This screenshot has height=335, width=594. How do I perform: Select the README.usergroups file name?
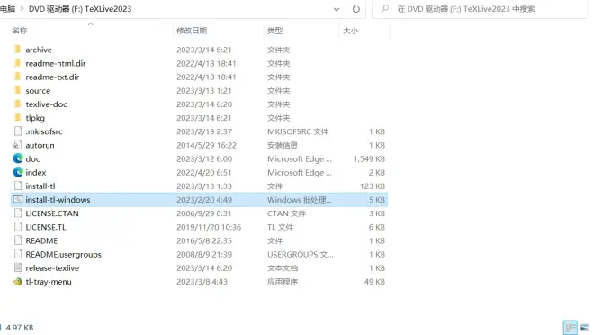tap(63, 254)
